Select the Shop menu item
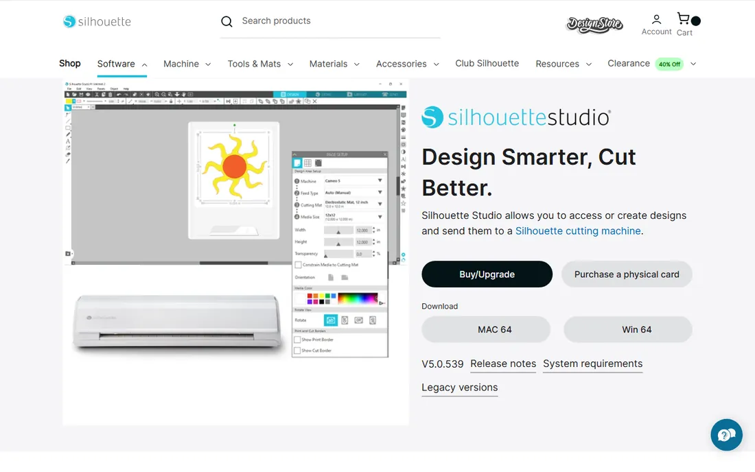This screenshot has width=755, height=472. click(x=70, y=64)
